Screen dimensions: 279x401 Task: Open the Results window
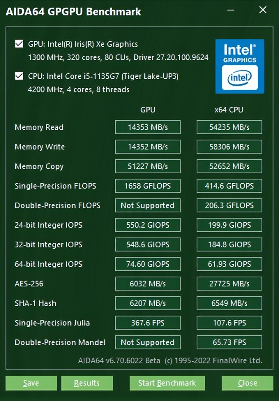click(87, 383)
